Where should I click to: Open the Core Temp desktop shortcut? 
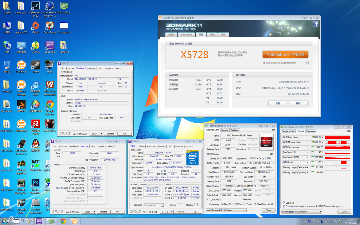50,28
